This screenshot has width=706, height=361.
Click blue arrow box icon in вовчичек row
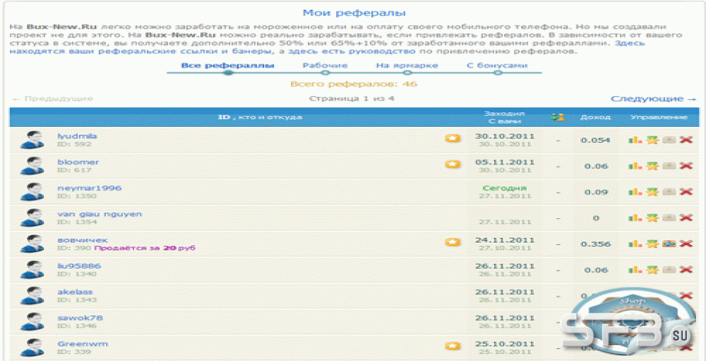[x=669, y=243]
